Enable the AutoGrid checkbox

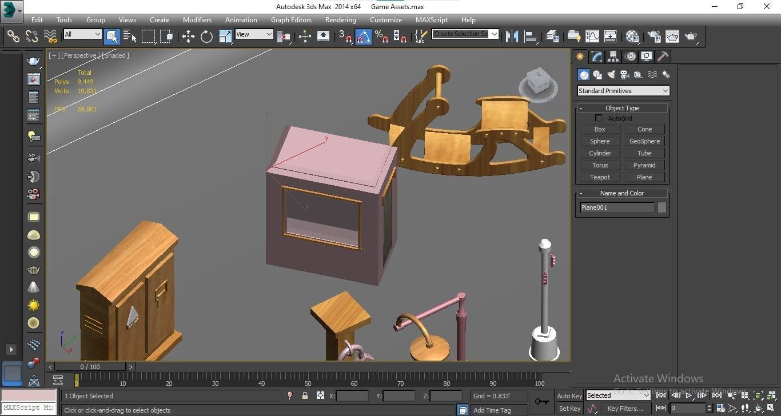tap(599, 118)
